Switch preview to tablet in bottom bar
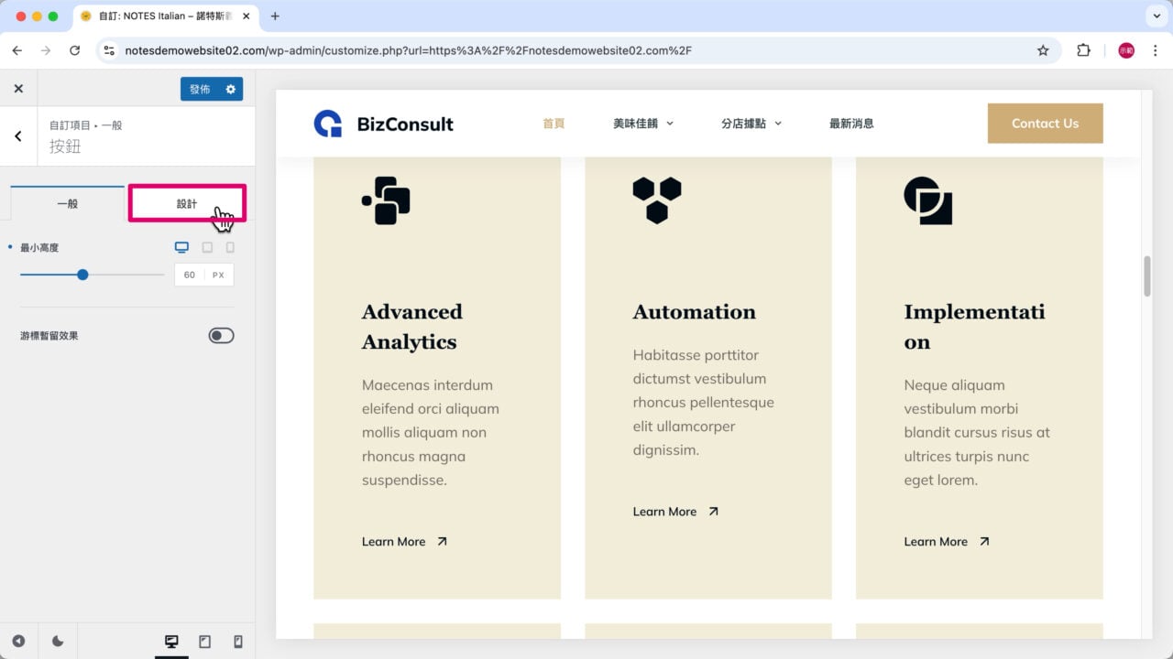The height and width of the screenshot is (659, 1173). (x=204, y=642)
